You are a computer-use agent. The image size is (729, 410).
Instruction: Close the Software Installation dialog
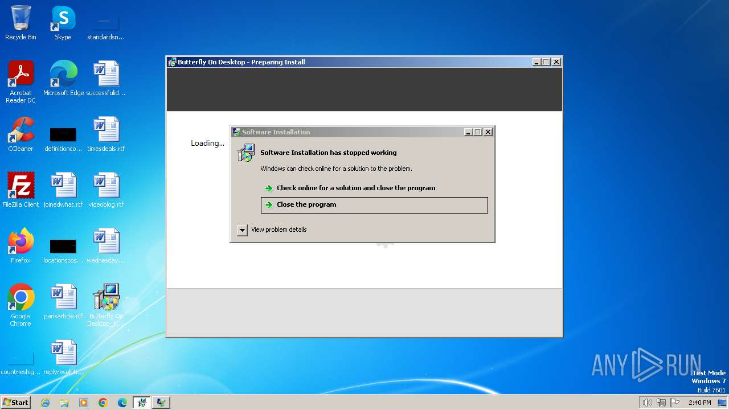[488, 132]
